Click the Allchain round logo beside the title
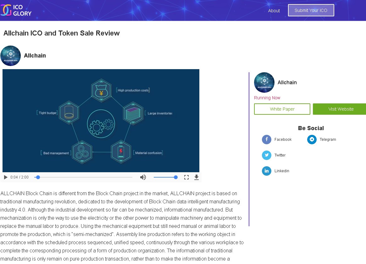 pyautogui.click(x=10, y=56)
